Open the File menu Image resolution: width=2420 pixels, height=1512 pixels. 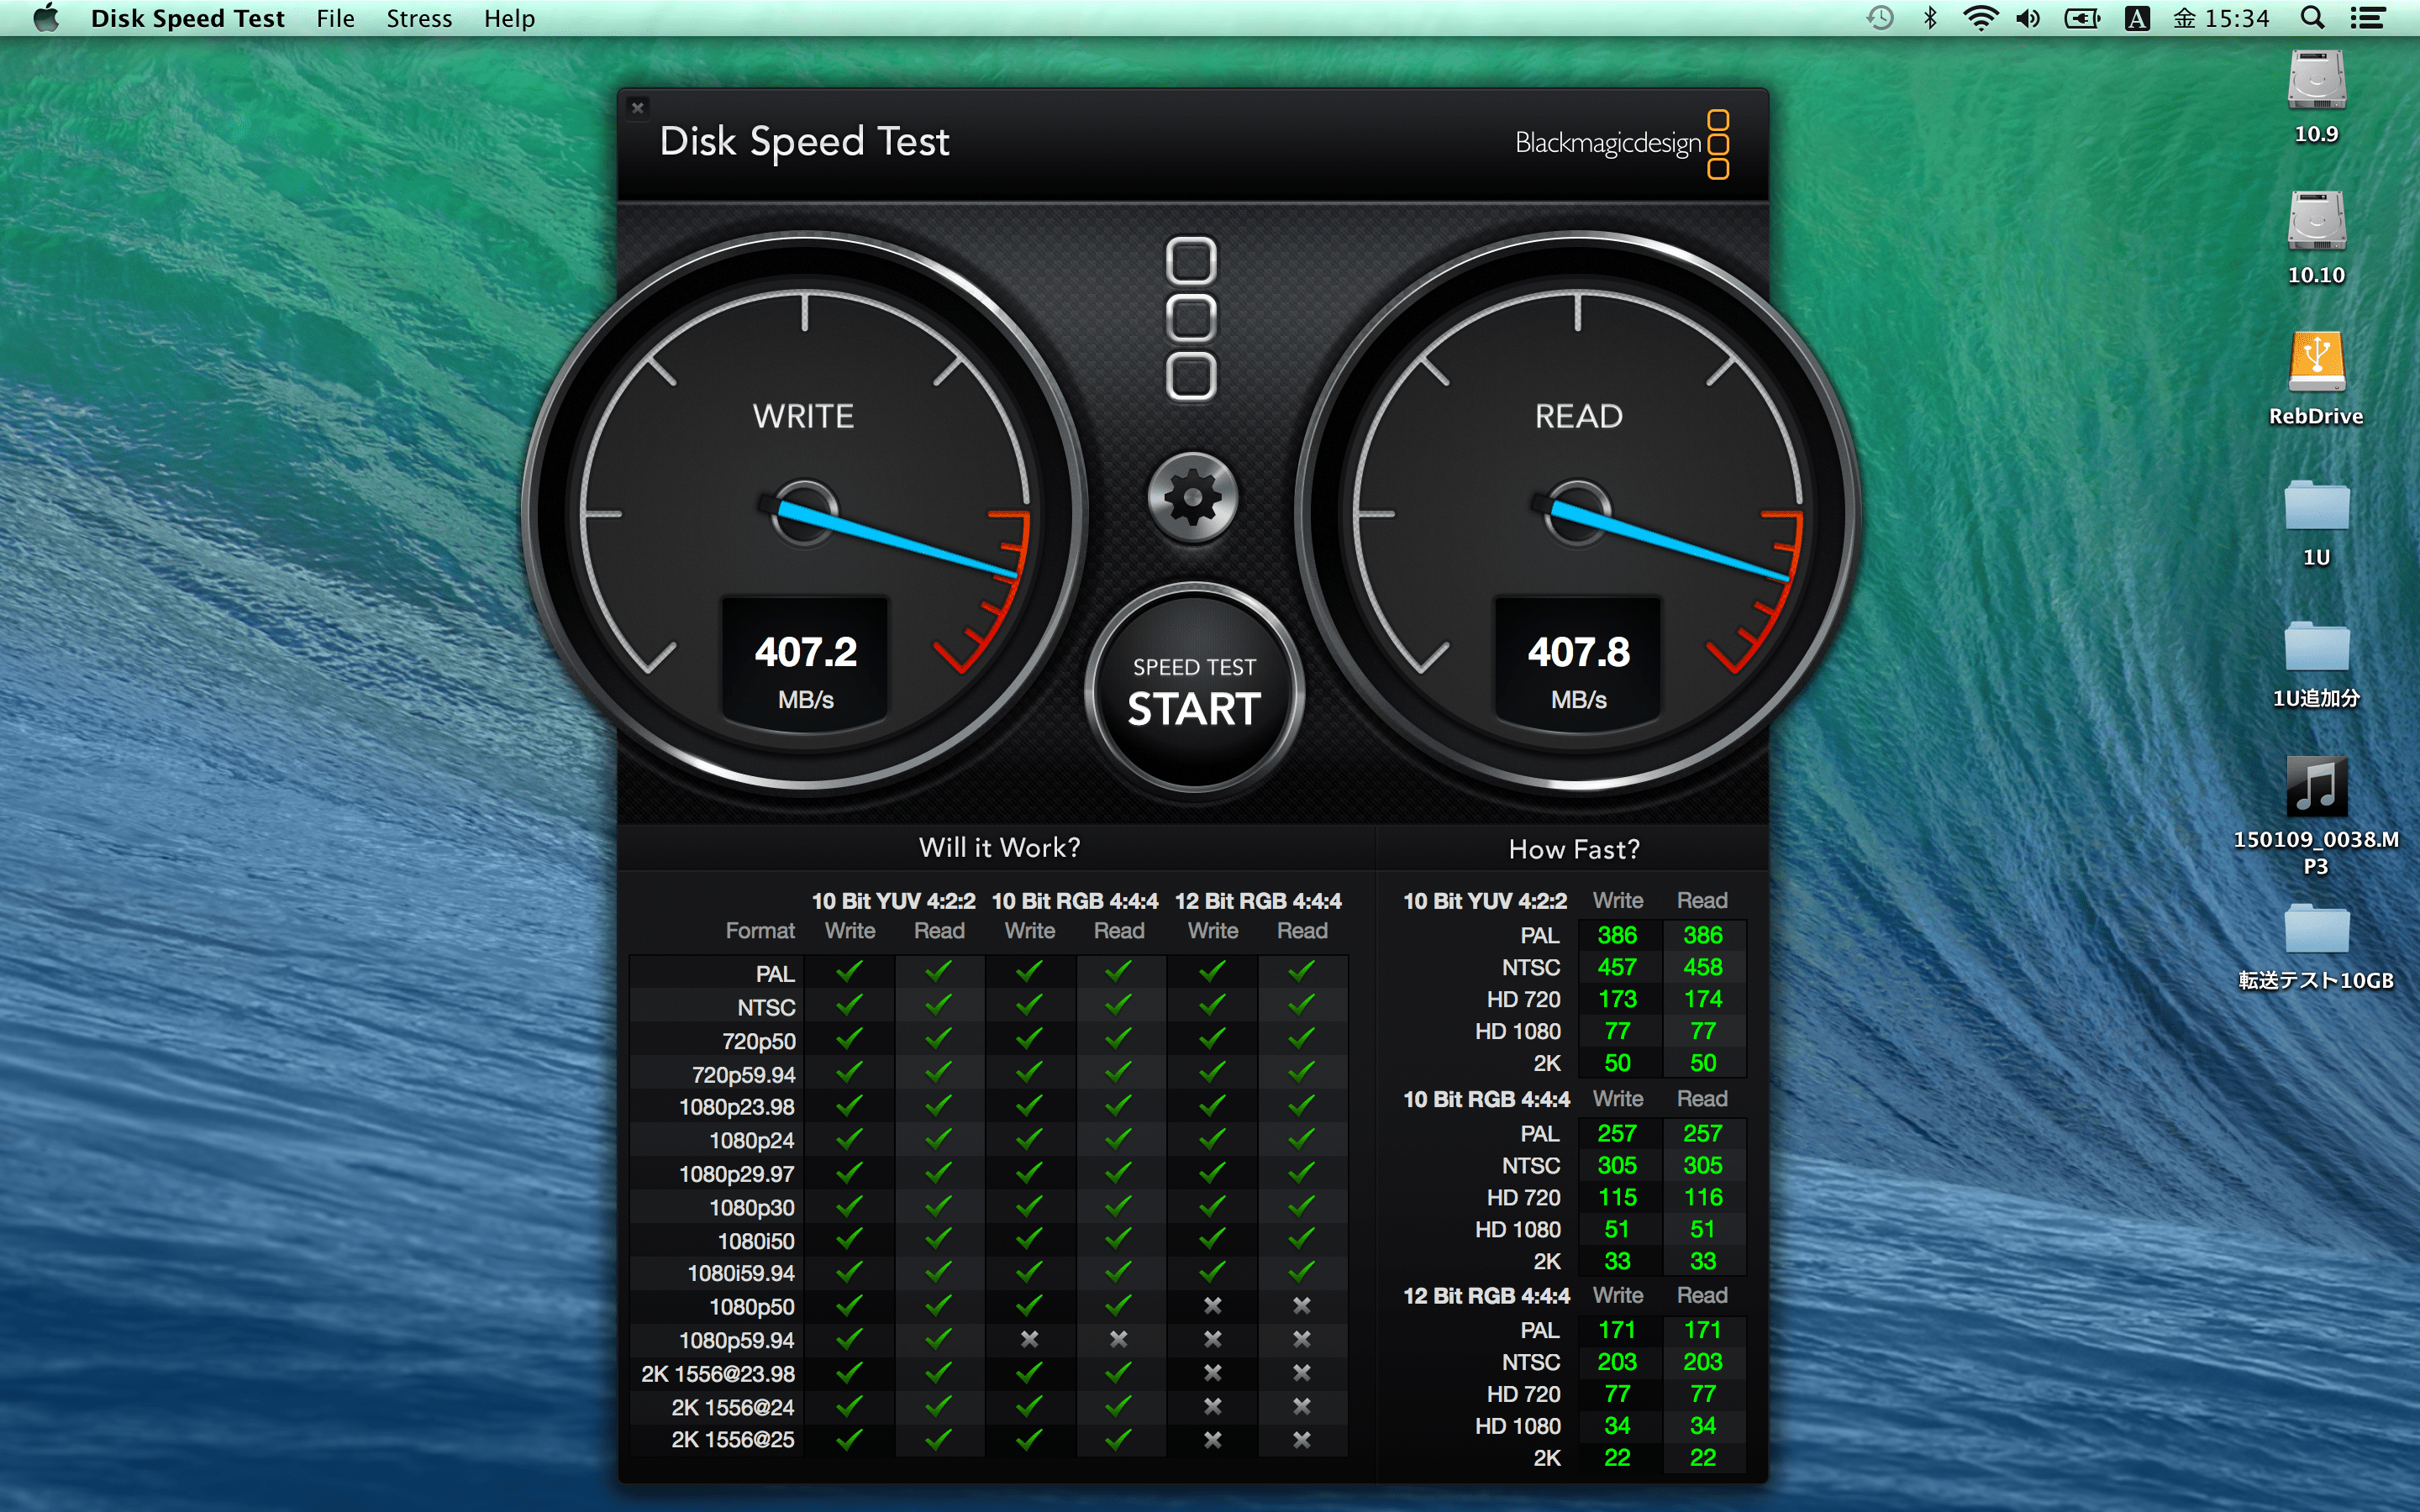pyautogui.click(x=336, y=18)
